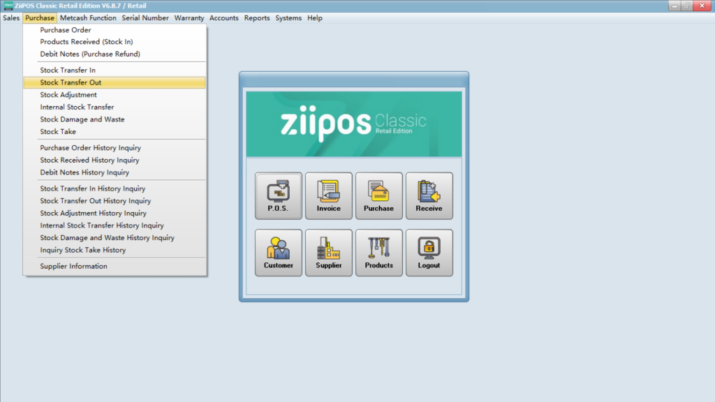
Task: Choose Purchase Order from the menu
Action: pos(66,30)
